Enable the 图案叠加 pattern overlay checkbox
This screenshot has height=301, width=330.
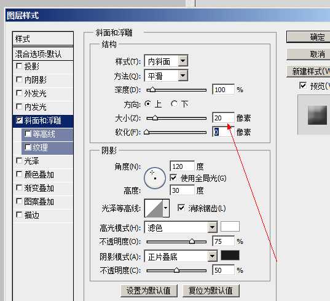[19, 201]
